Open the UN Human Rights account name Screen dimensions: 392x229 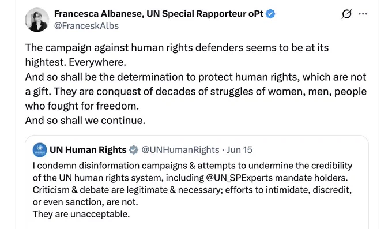[88, 149]
